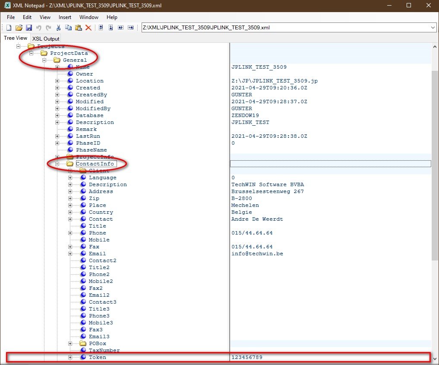Click the blue node icon beside PhaseName
Viewport: 439px width, 365px height.
click(70, 150)
